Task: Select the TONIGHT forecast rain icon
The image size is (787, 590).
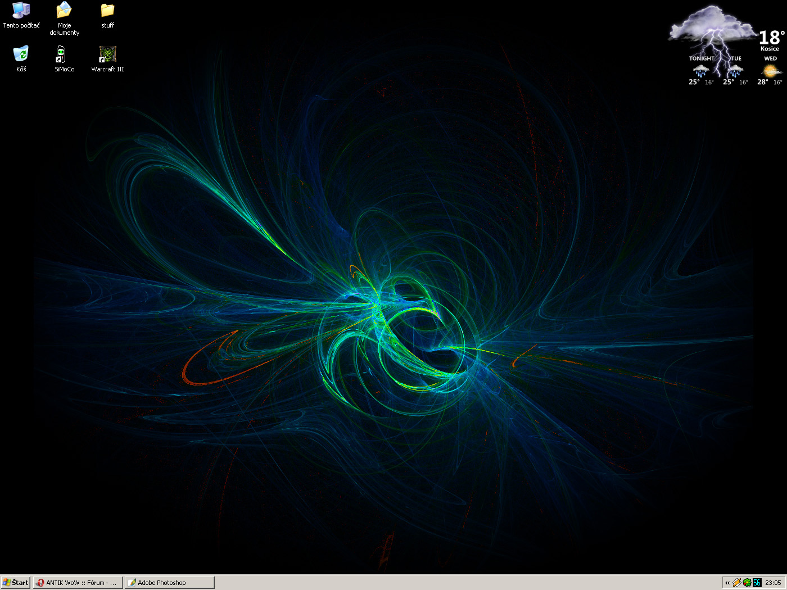Action: (x=701, y=71)
